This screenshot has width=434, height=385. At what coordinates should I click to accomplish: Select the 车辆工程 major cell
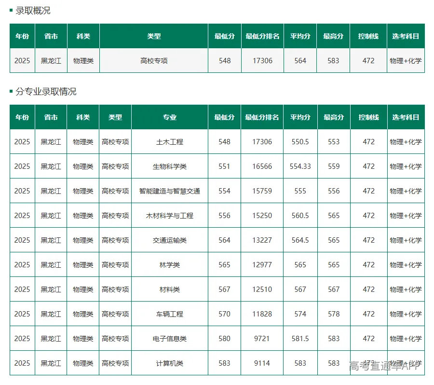[170, 314]
